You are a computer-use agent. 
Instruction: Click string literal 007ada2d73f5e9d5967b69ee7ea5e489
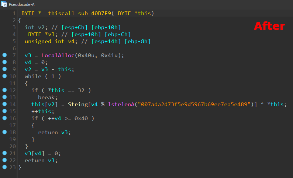pyautogui.click(x=194, y=104)
